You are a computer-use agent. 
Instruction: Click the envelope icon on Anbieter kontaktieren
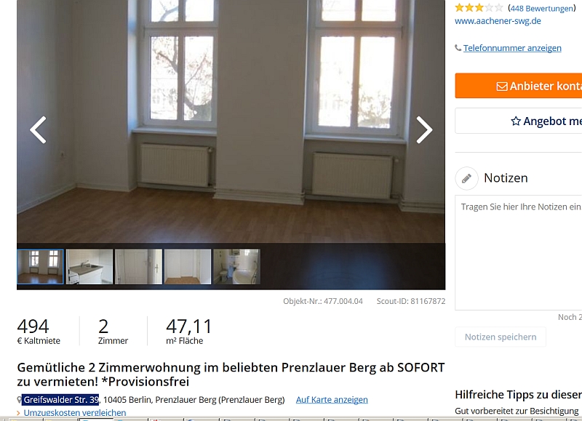[502, 86]
